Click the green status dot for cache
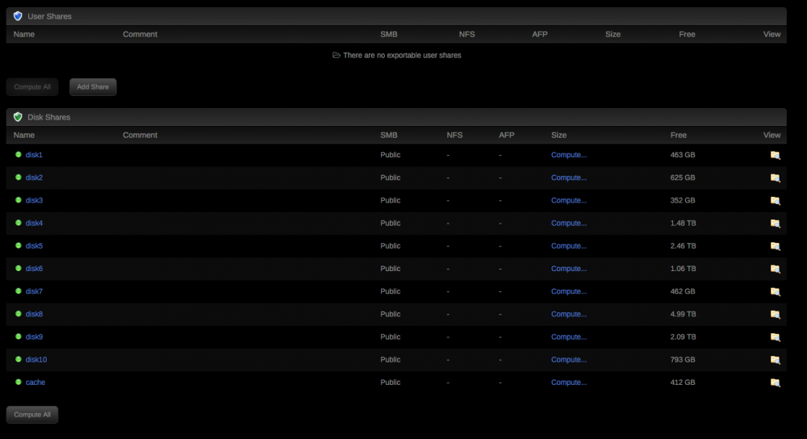The width and height of the screenshot is (807, 439). click(19, 382)
